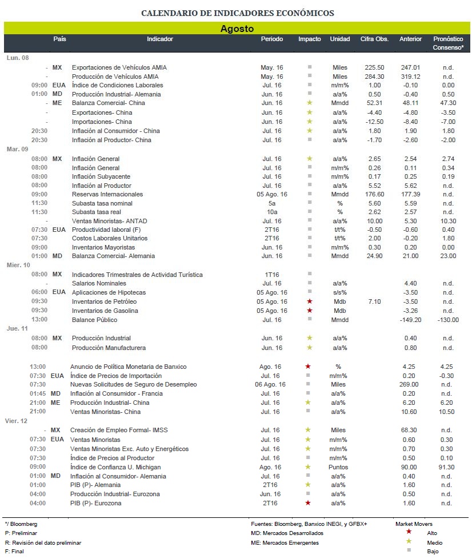This screenshot has height=559, width=472.
Task: Click the red star for PIB (P)- Eurozona
Action: tap(308, 502)
